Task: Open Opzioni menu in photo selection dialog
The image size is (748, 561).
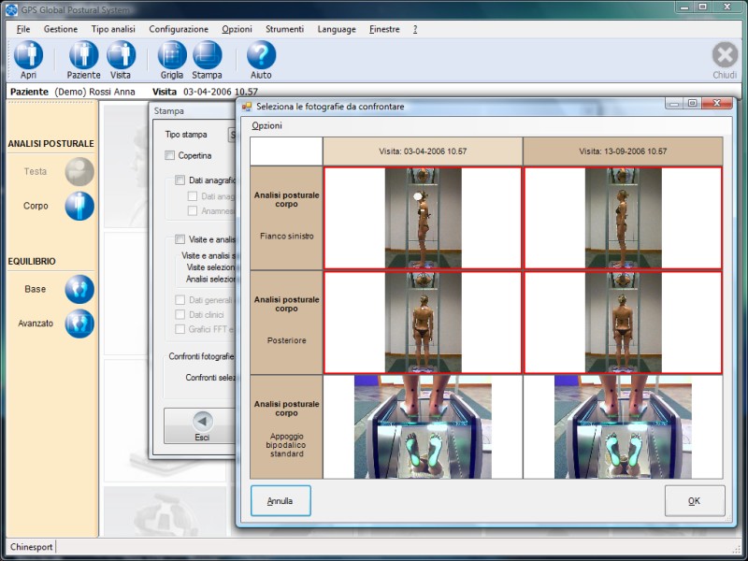Action: pyautogui.click(x=266, y=125)
